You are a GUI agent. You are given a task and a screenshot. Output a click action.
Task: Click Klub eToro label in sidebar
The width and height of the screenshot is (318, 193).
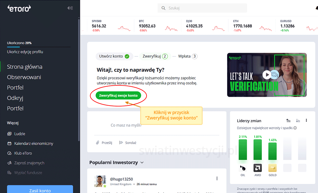pyautogui.click(x=23, y=153)
